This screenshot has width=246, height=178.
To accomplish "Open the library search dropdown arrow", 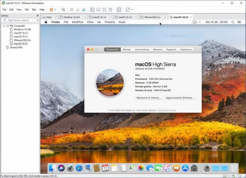I will [x=37, y=20].
